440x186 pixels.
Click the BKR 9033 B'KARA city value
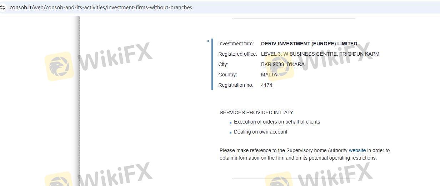tap(283, 64)
